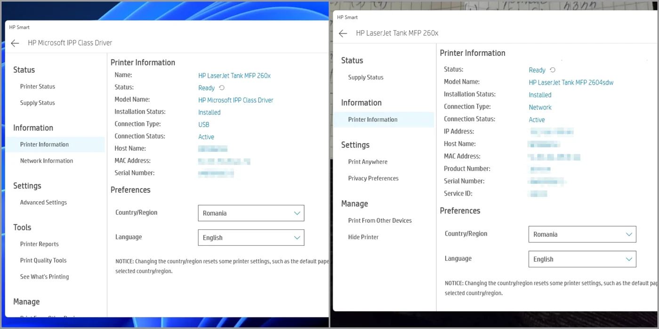Image resolution: width=659 pixels, height=329 pixels.
Task: Click HP Microsoft IPP Class Driver model name value
Action: (x=236, y=100)
